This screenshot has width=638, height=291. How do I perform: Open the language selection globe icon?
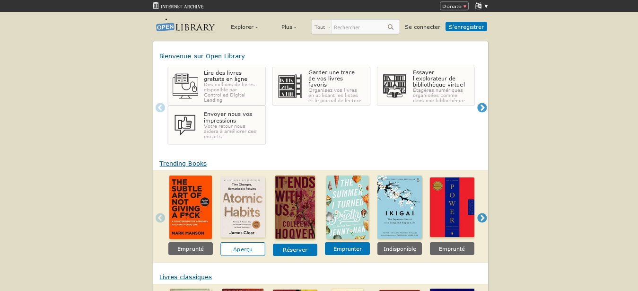pos(479,6)
